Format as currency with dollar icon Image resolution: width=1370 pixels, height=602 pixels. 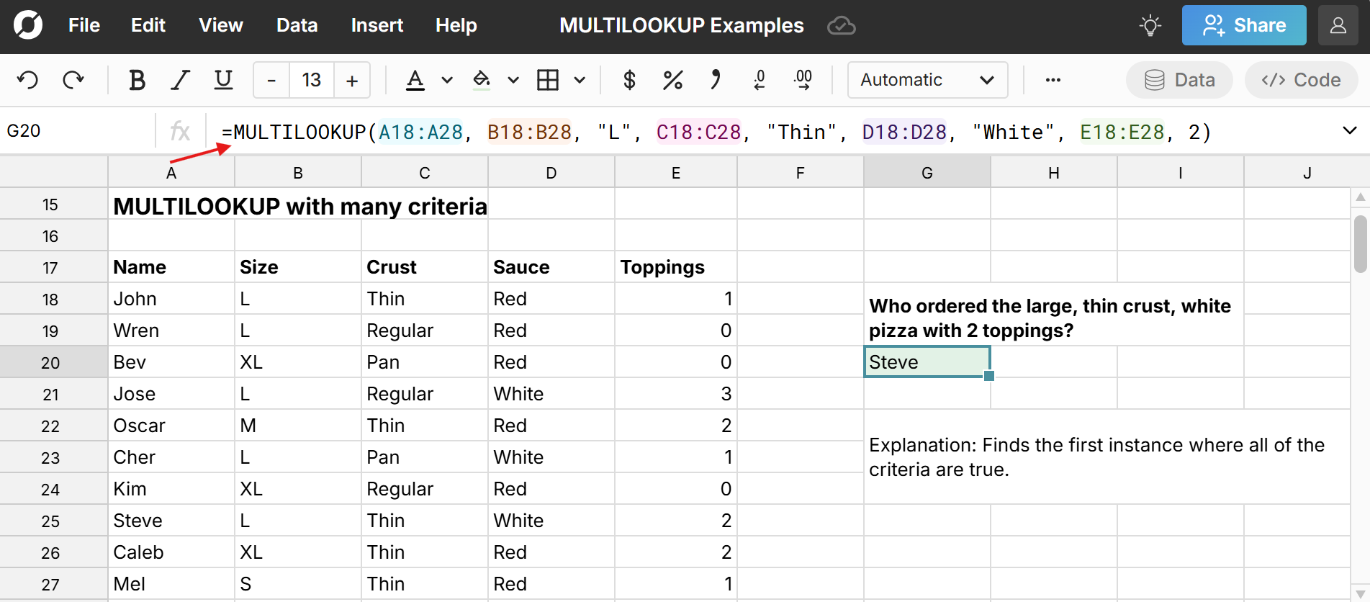pyautogui.click(x=629, y=80)
